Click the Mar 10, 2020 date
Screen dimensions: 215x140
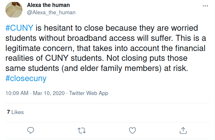click(48, 93)
